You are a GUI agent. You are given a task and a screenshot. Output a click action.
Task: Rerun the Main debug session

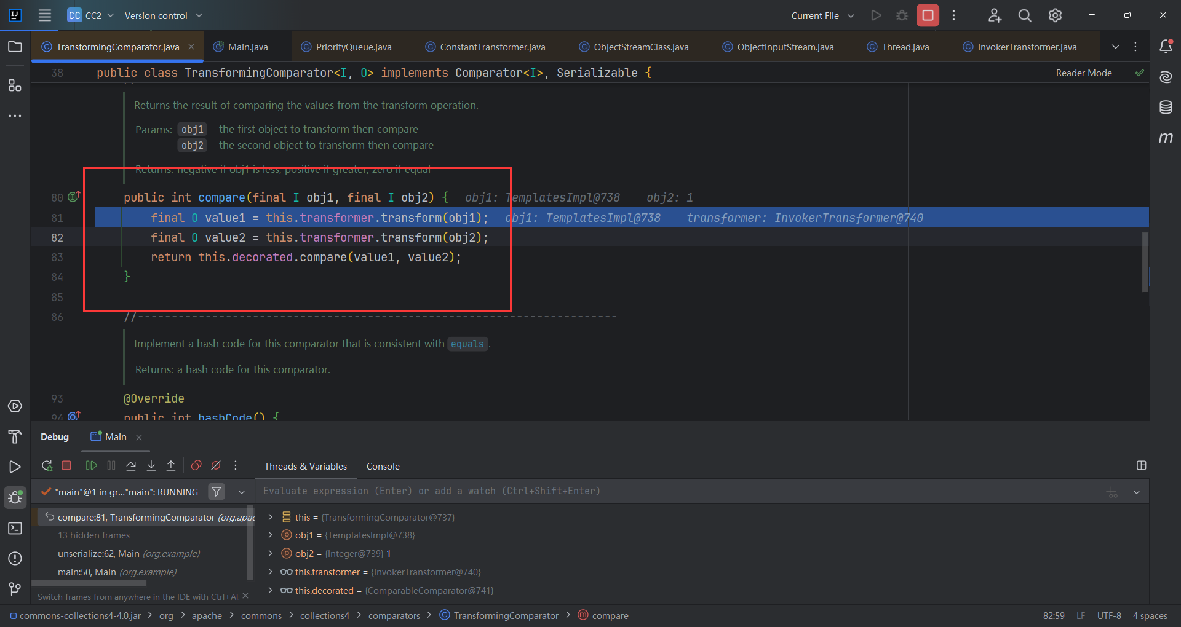tap(47, 466)
